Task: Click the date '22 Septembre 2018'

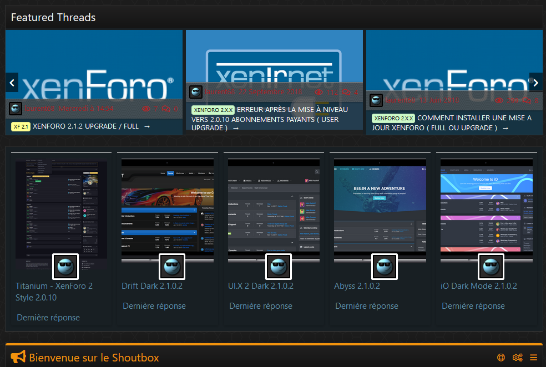Action: (x=271, y=92)
